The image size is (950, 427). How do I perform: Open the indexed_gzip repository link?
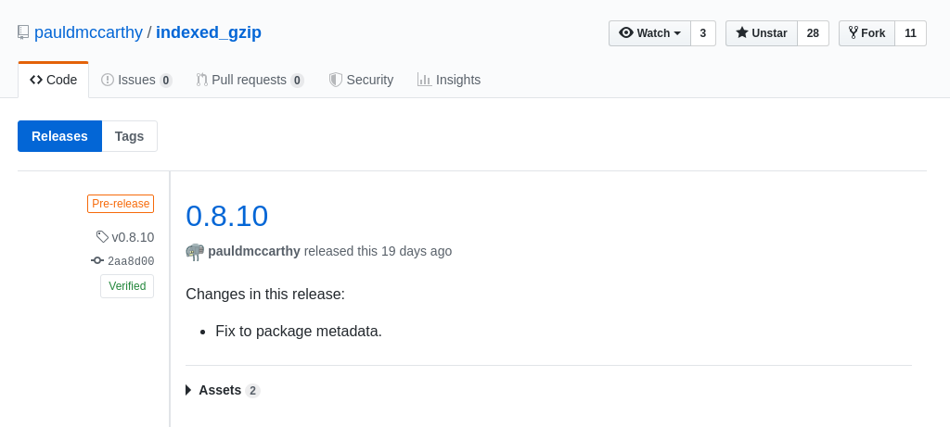(209, 32)
